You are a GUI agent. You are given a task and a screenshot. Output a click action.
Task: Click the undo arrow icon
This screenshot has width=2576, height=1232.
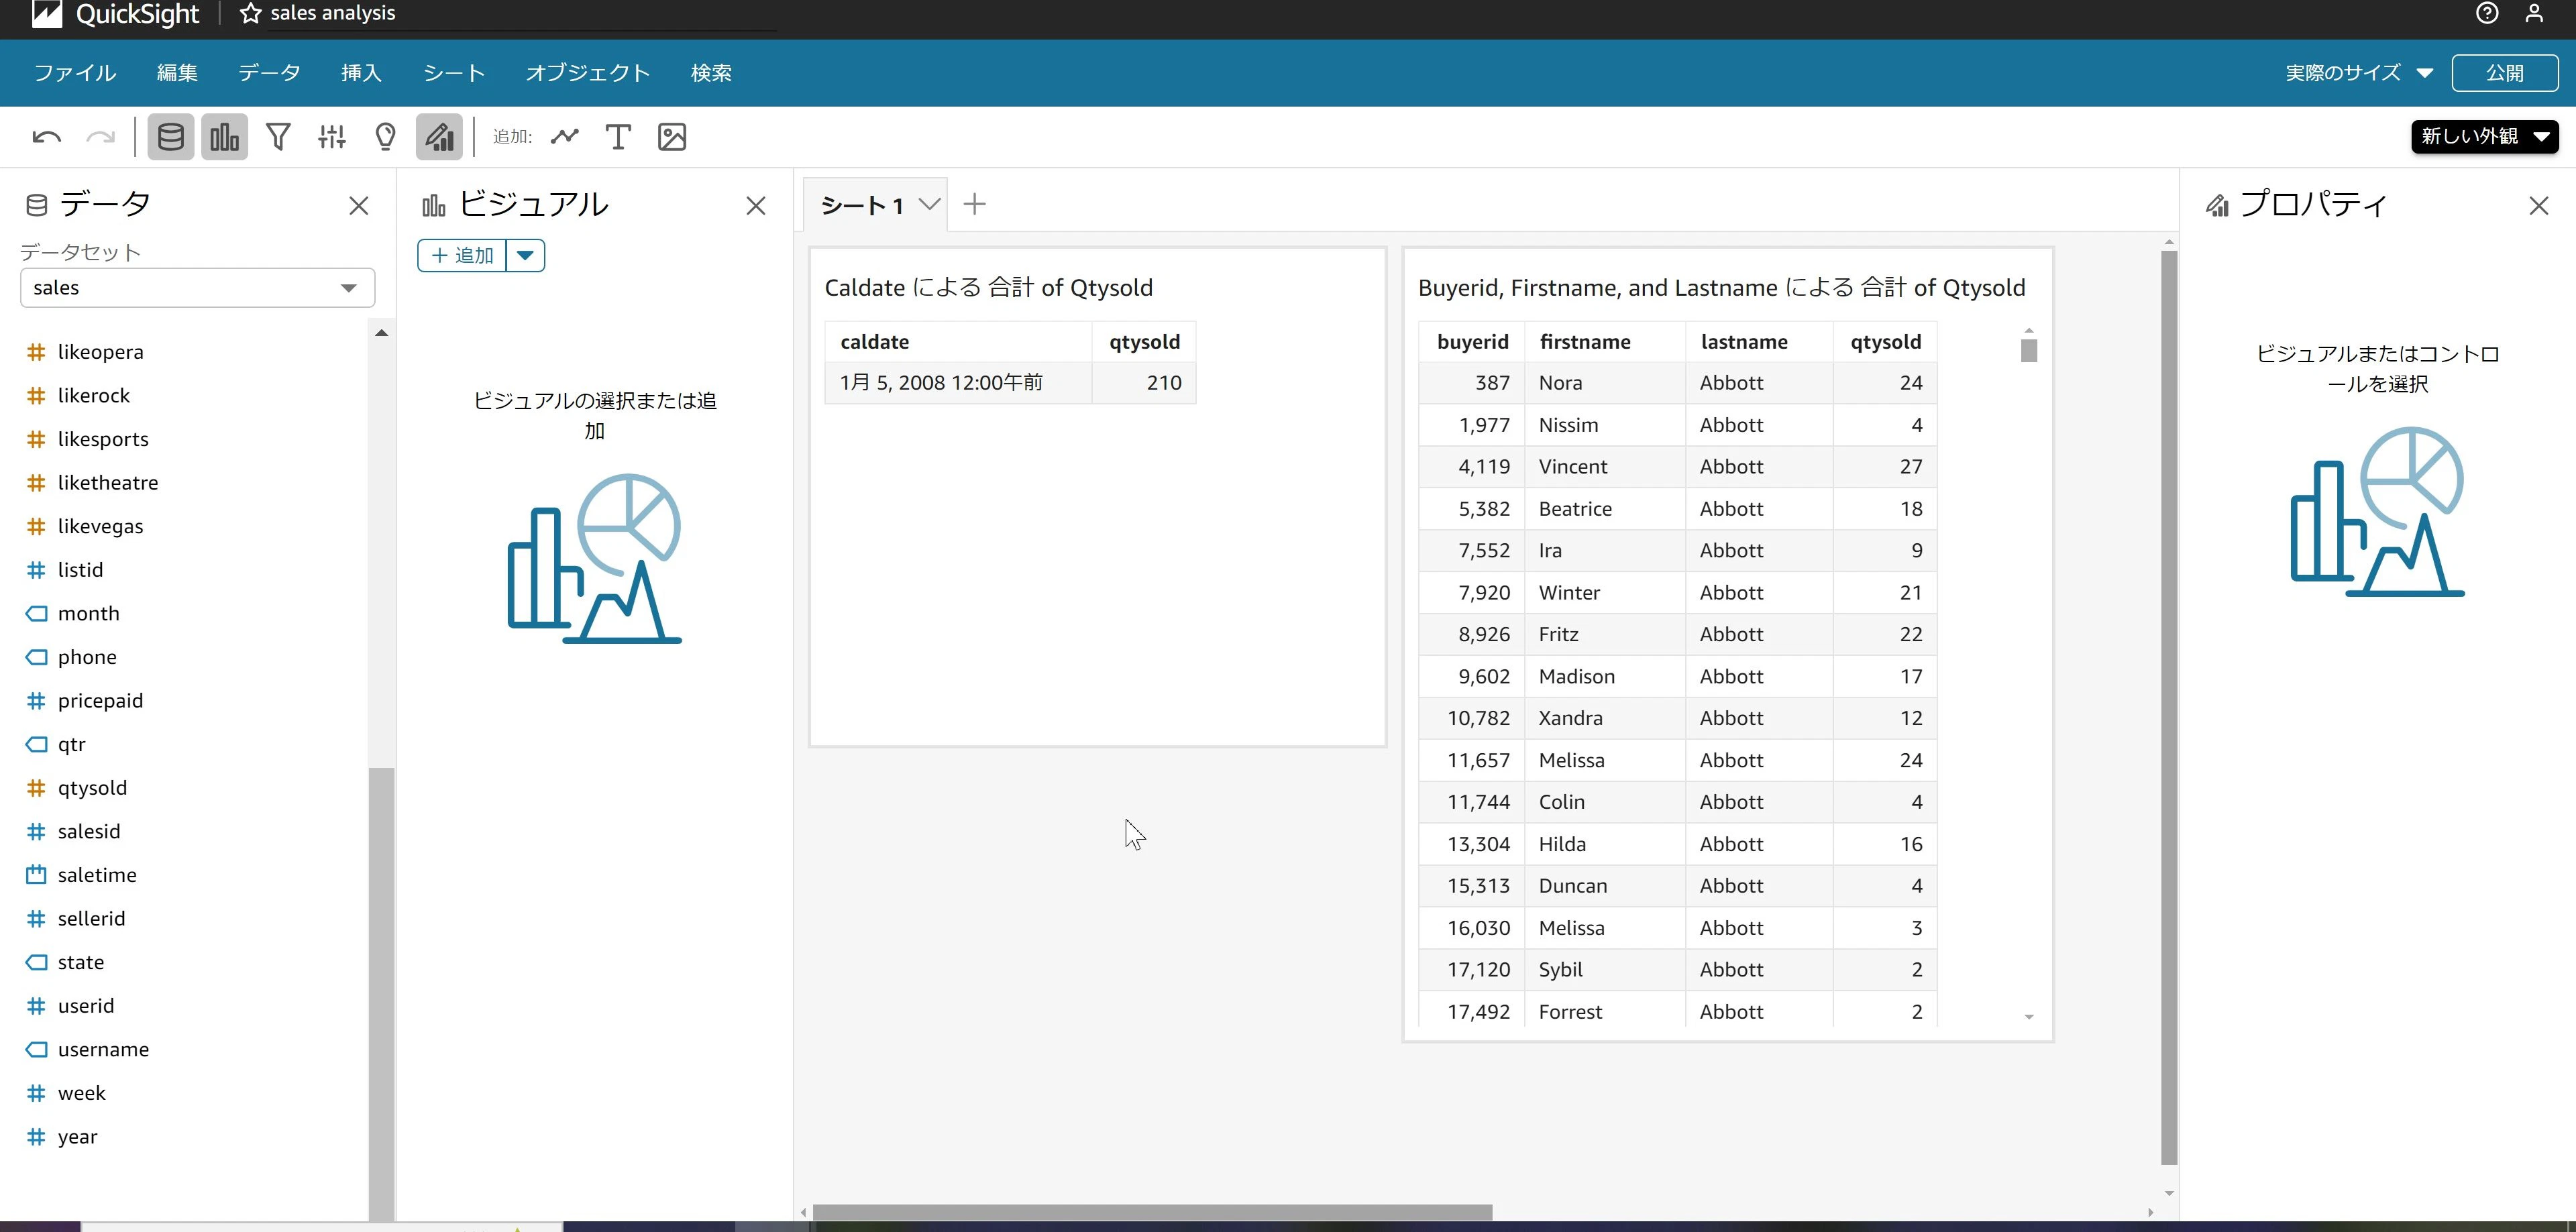(46, 137)
